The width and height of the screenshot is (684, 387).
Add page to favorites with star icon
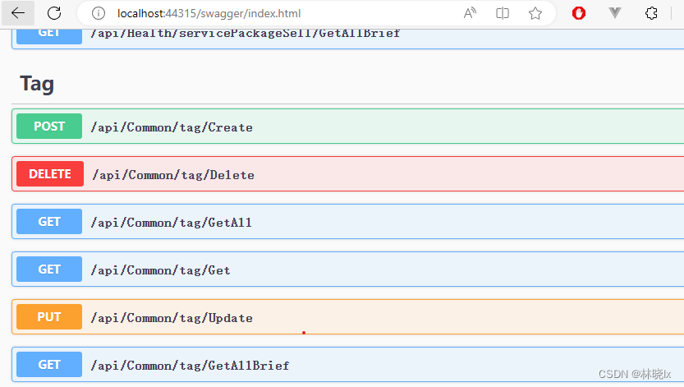point(535,13)
